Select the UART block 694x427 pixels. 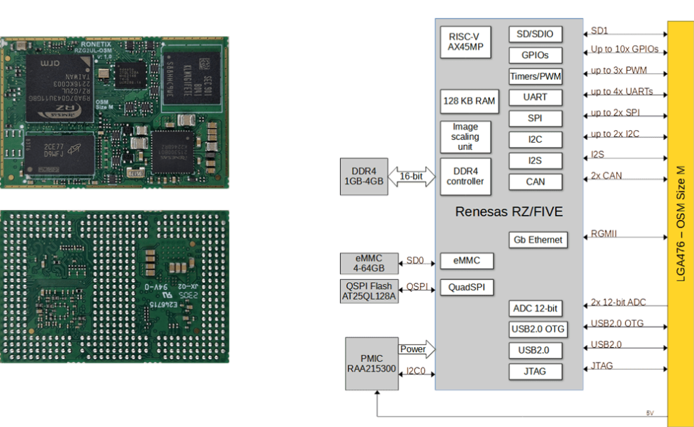tap(535, 98)
